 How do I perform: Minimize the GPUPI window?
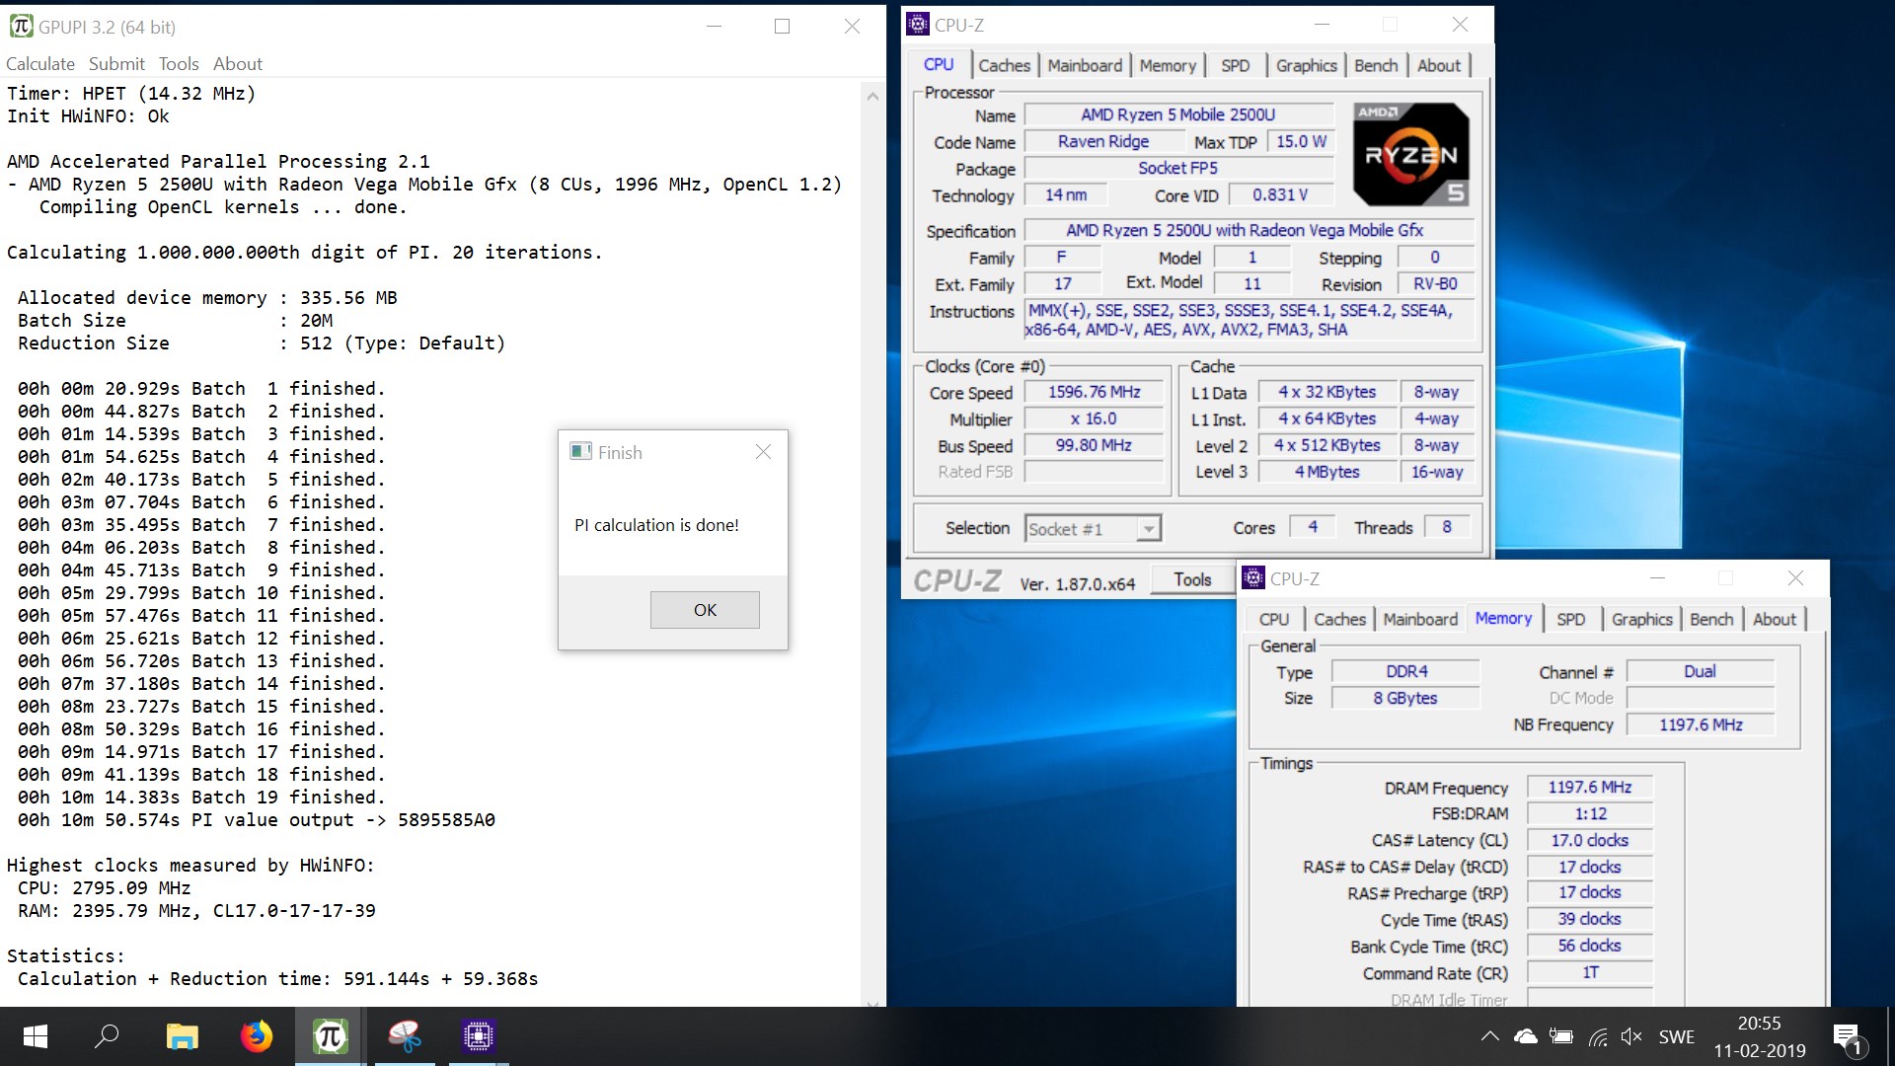tap(715, 27)
